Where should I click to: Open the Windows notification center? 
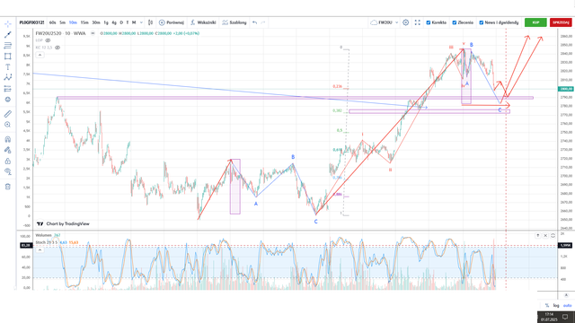click(x=565, y=317)
